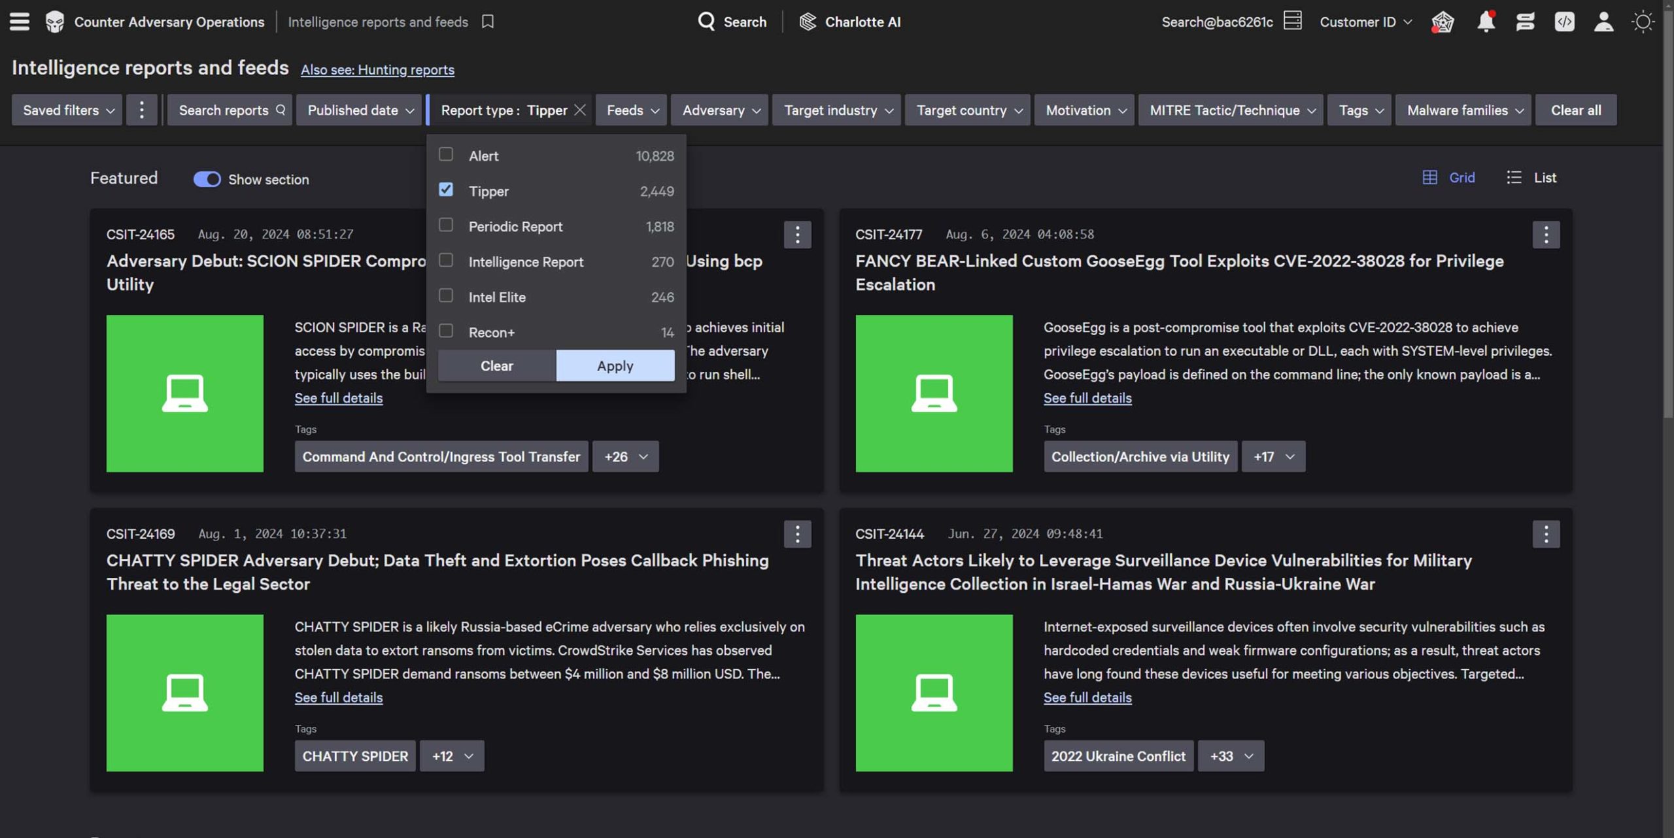Click the CrowdStrike falcon logo icon
The width and height of the screenshot is (1674, 838).
point(55,22)
